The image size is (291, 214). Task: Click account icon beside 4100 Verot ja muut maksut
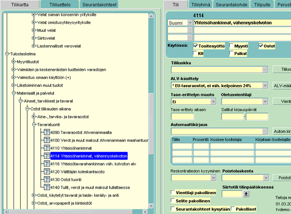pyautogui.click(x=47, y=140)
